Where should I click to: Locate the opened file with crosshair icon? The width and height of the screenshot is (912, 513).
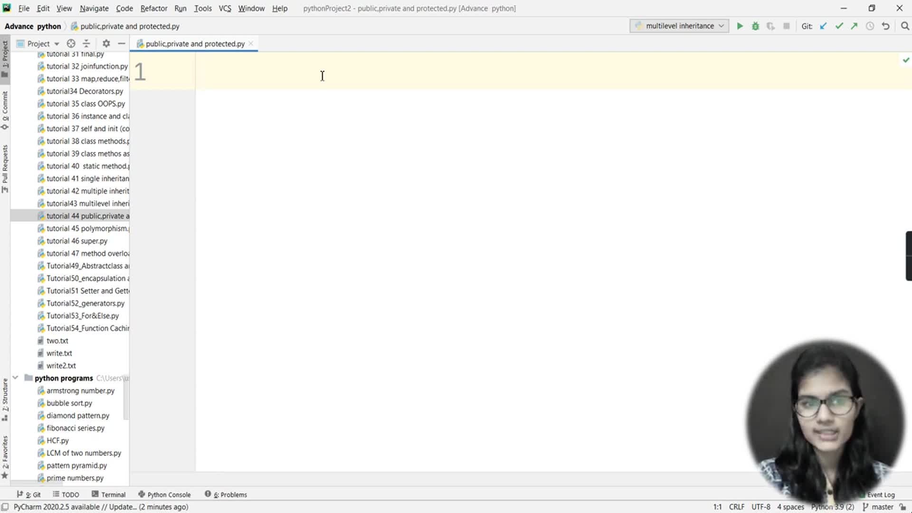coord(71,43)
